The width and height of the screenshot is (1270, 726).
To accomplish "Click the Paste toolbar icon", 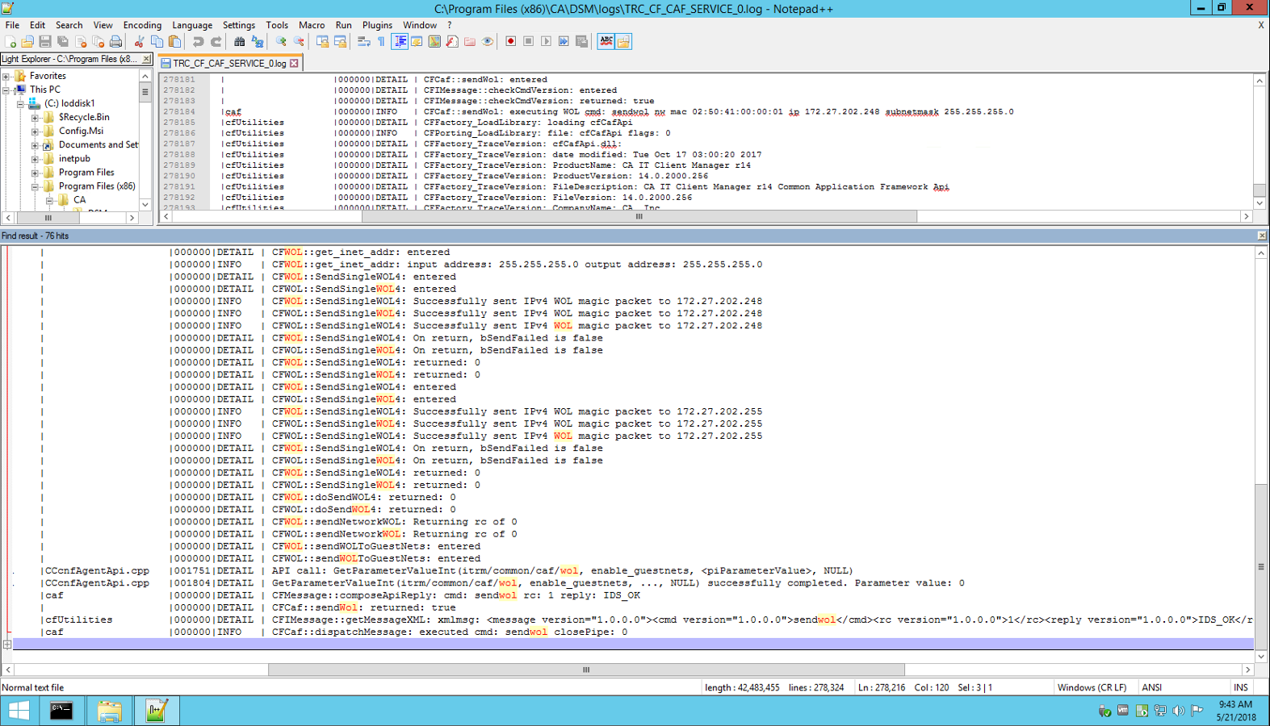I will point(174,41).
